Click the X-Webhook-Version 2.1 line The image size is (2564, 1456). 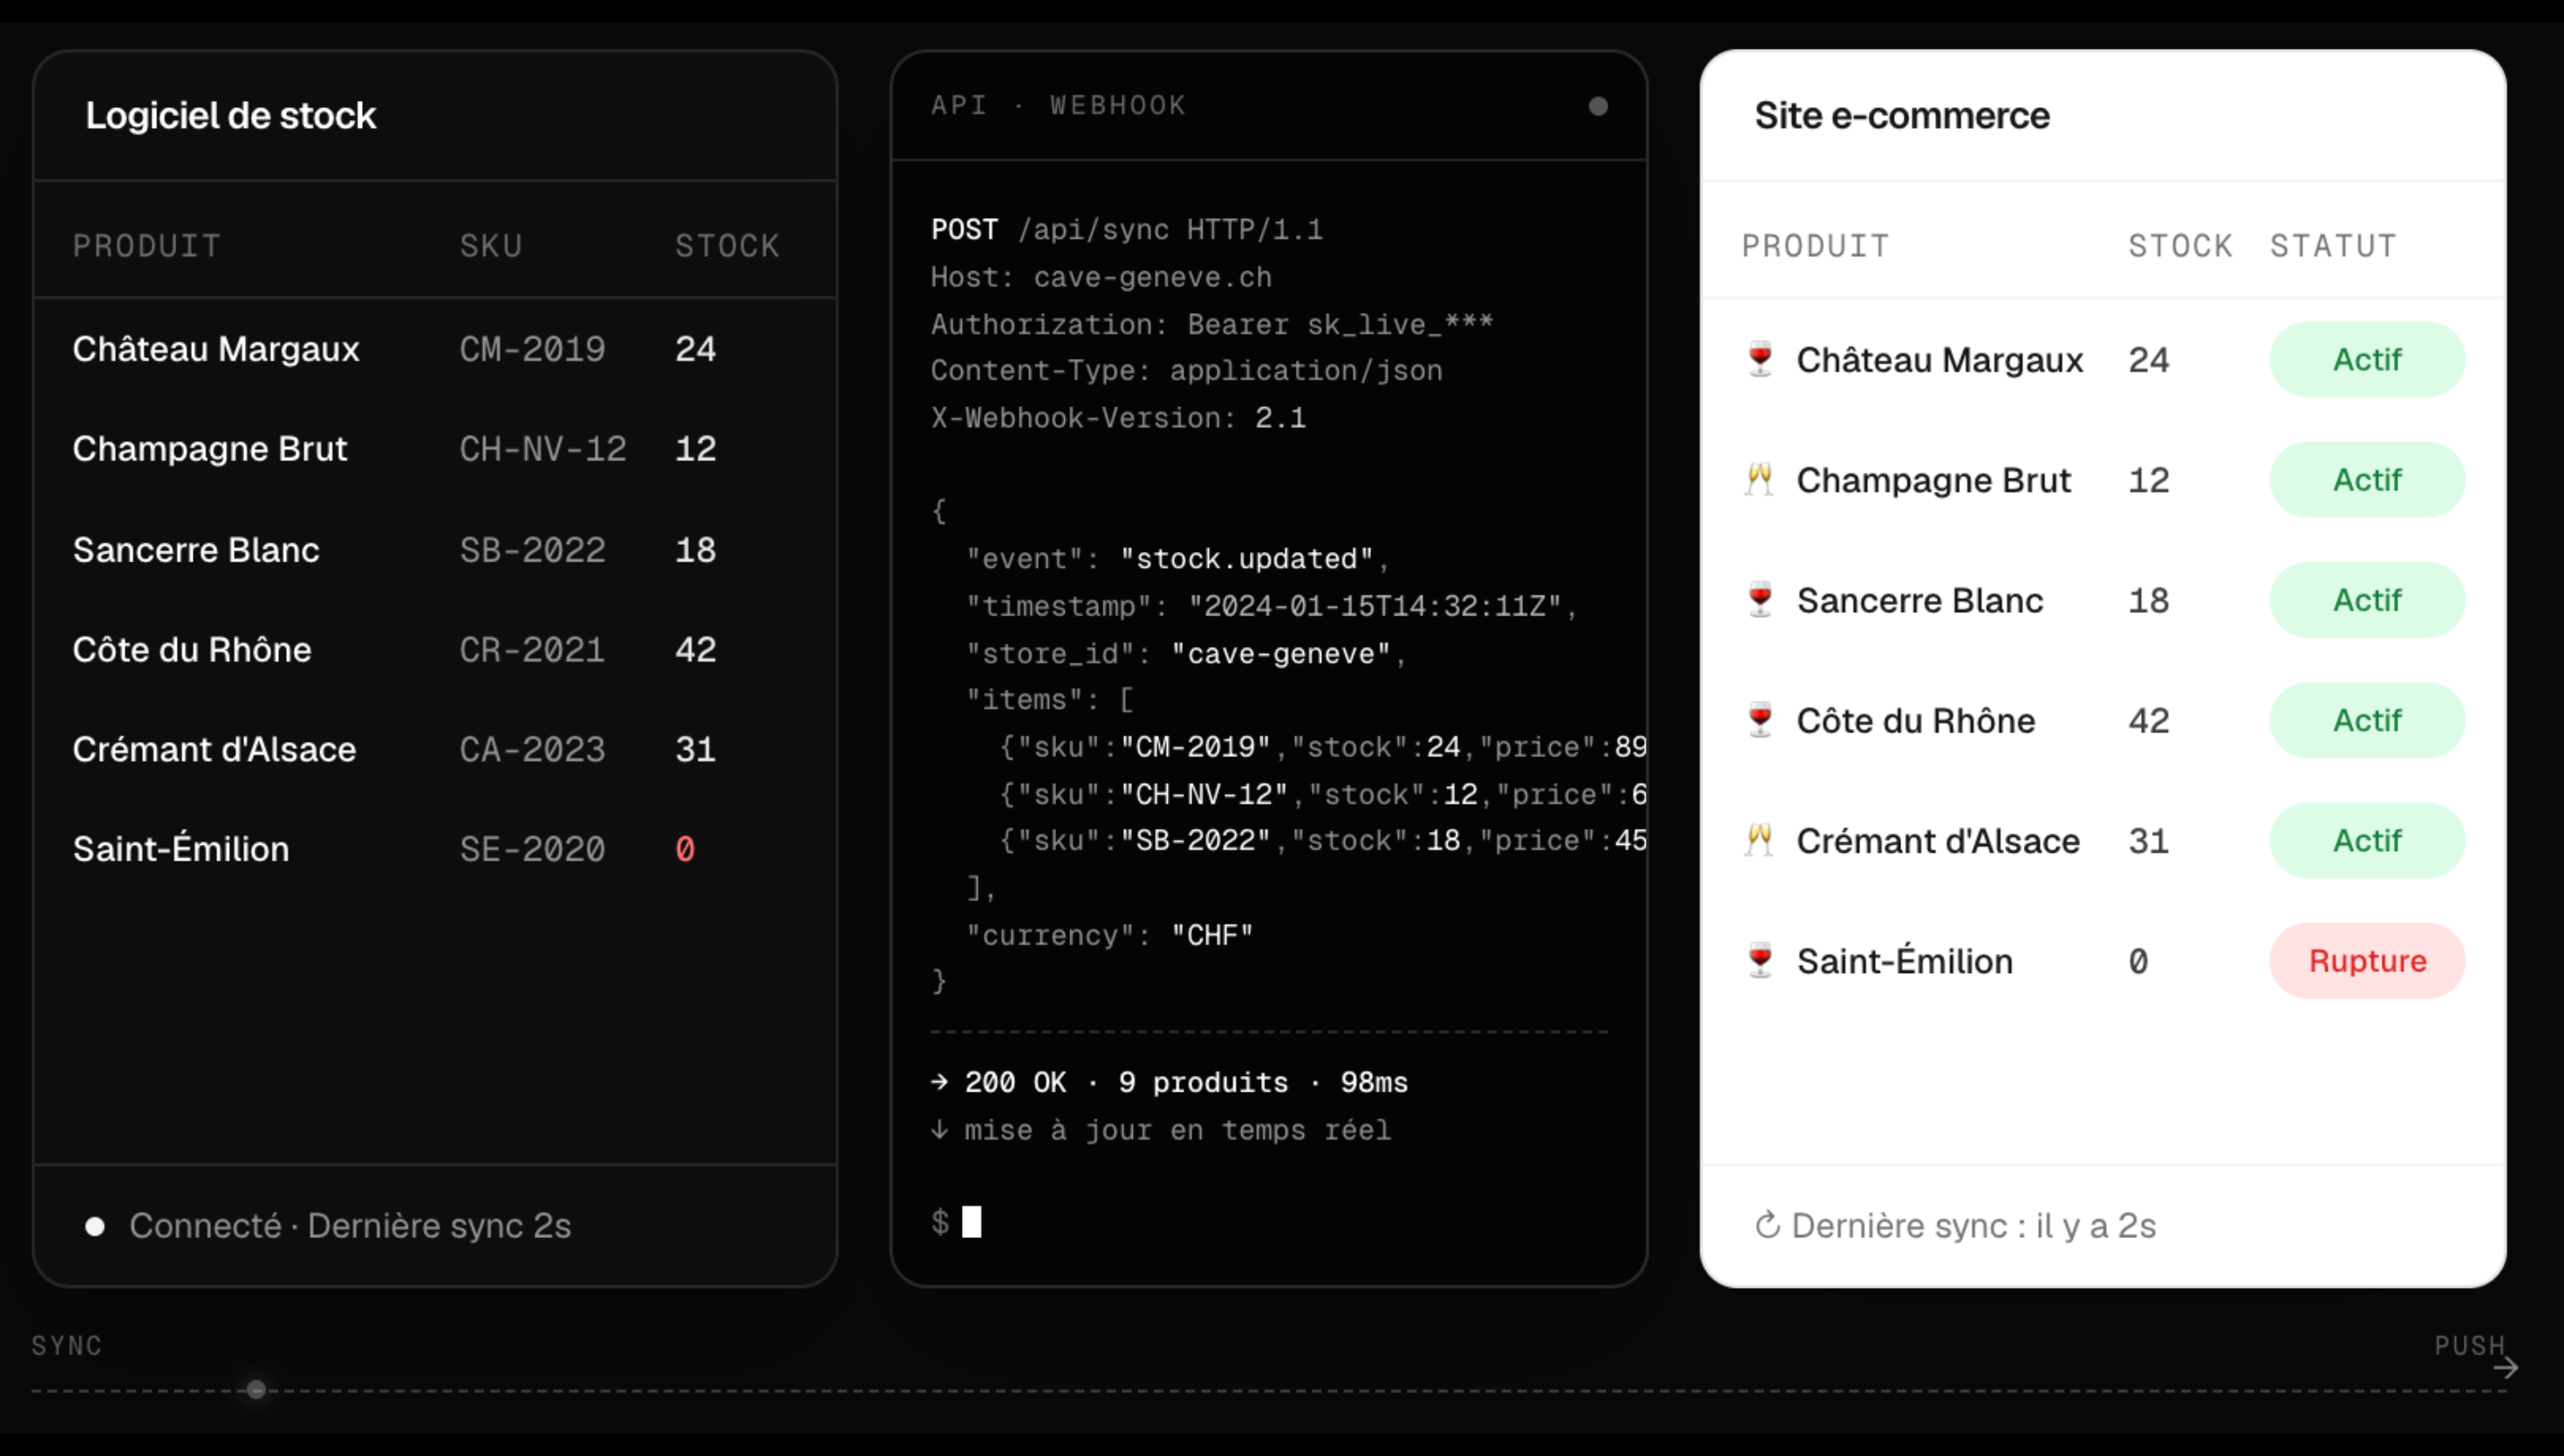pos(1118,417)
